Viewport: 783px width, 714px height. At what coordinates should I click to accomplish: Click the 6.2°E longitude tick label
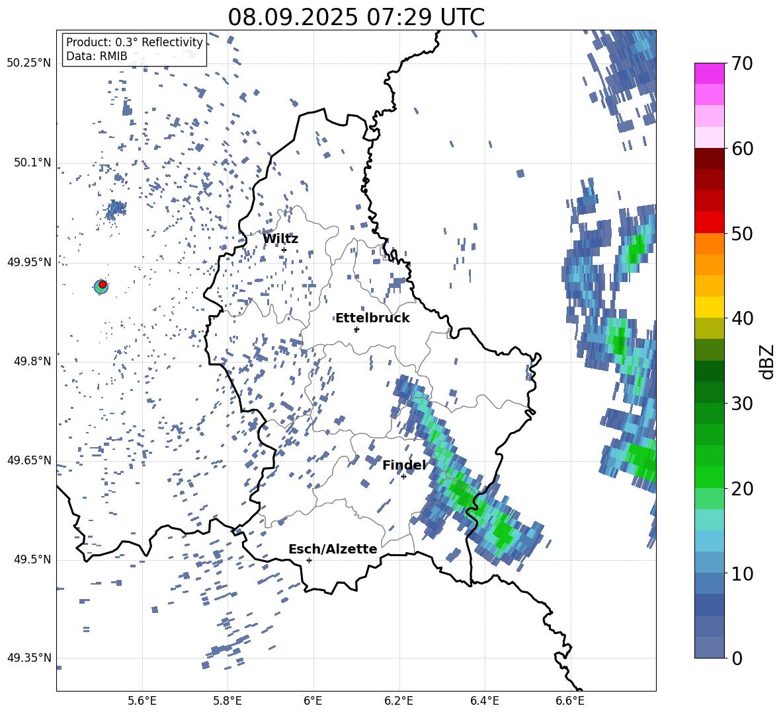(399, 701)
